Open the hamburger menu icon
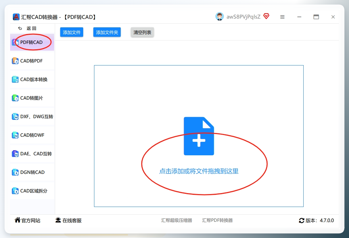Screen dimensions: 349x238 pos(282,17)
